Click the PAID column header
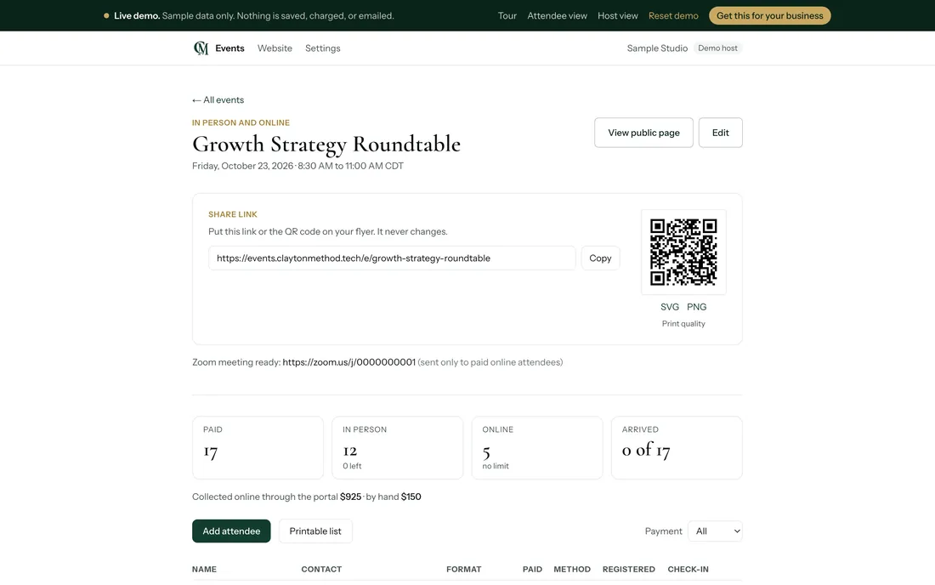Image resolution: width=935 pixels, height=585 pixels. [532, 570]
